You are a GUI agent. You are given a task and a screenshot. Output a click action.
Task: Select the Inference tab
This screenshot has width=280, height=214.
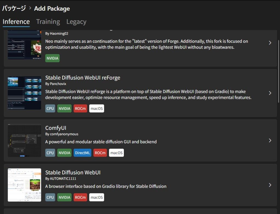click(16, 22)
